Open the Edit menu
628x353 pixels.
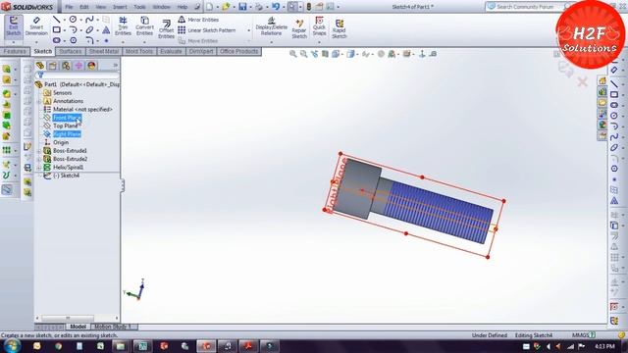point(84,7)
